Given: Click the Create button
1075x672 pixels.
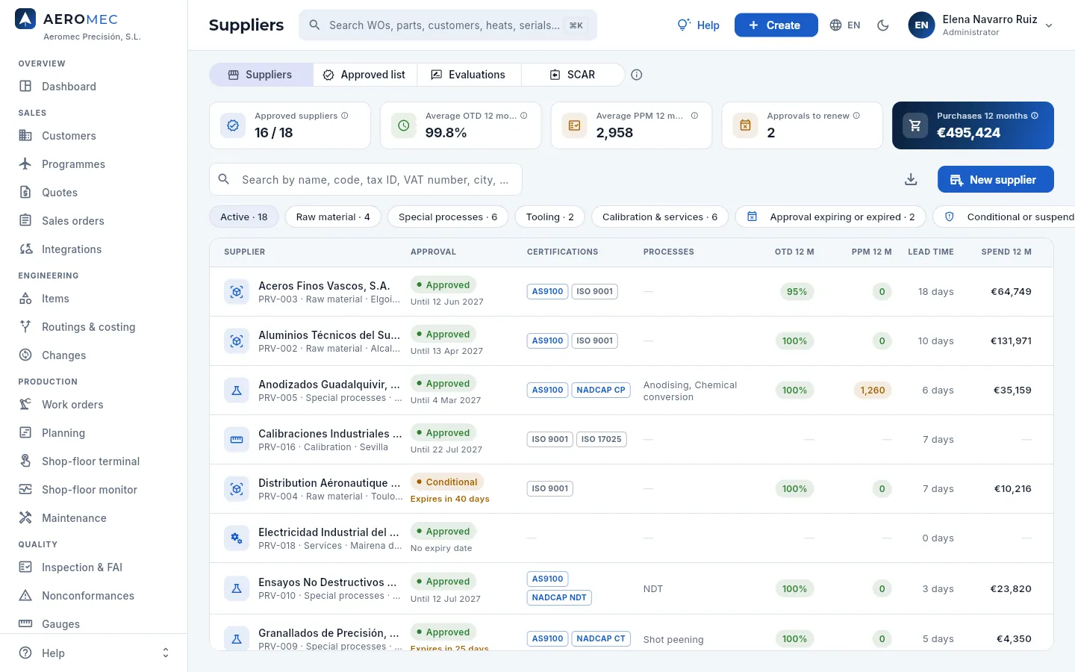Looking at the screenshot, I should click(x=776, y=25).
